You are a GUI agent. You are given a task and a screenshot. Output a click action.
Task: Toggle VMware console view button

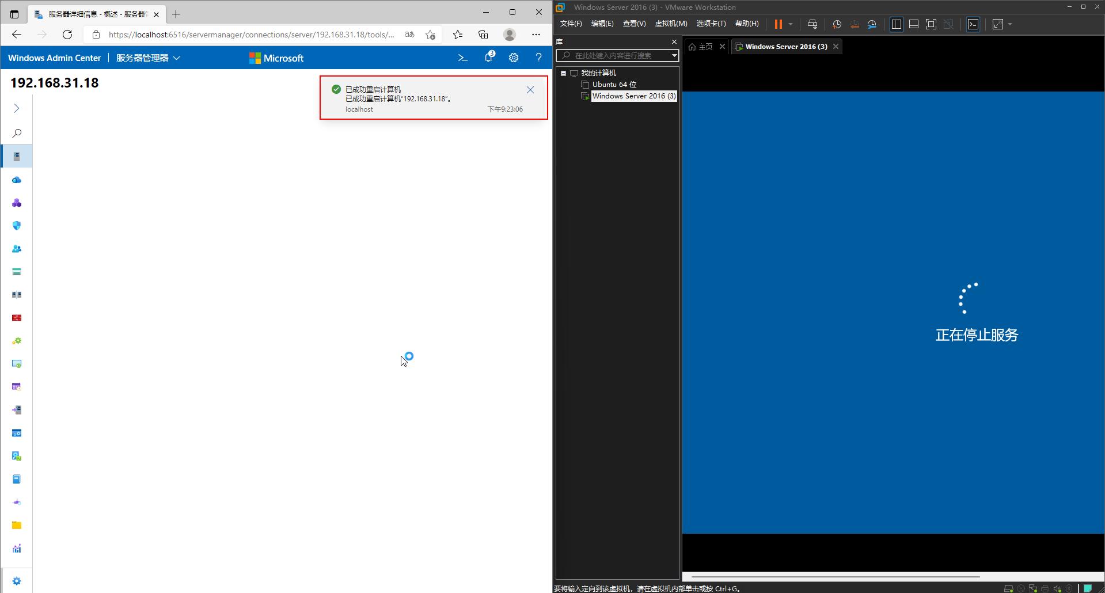973,24
